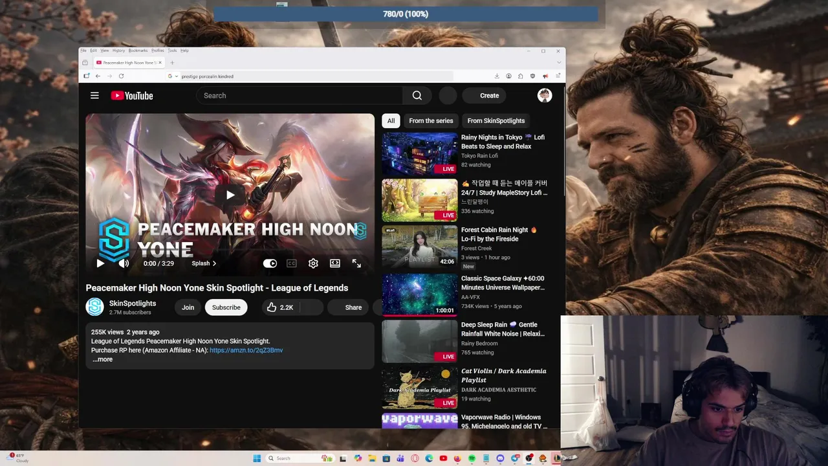828x466 pixels.
Task: Expand the Splash chapter chevron
Action: pyautogui.click(x=214, y=263)
